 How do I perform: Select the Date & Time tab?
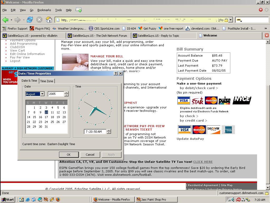tap(29, 81)
